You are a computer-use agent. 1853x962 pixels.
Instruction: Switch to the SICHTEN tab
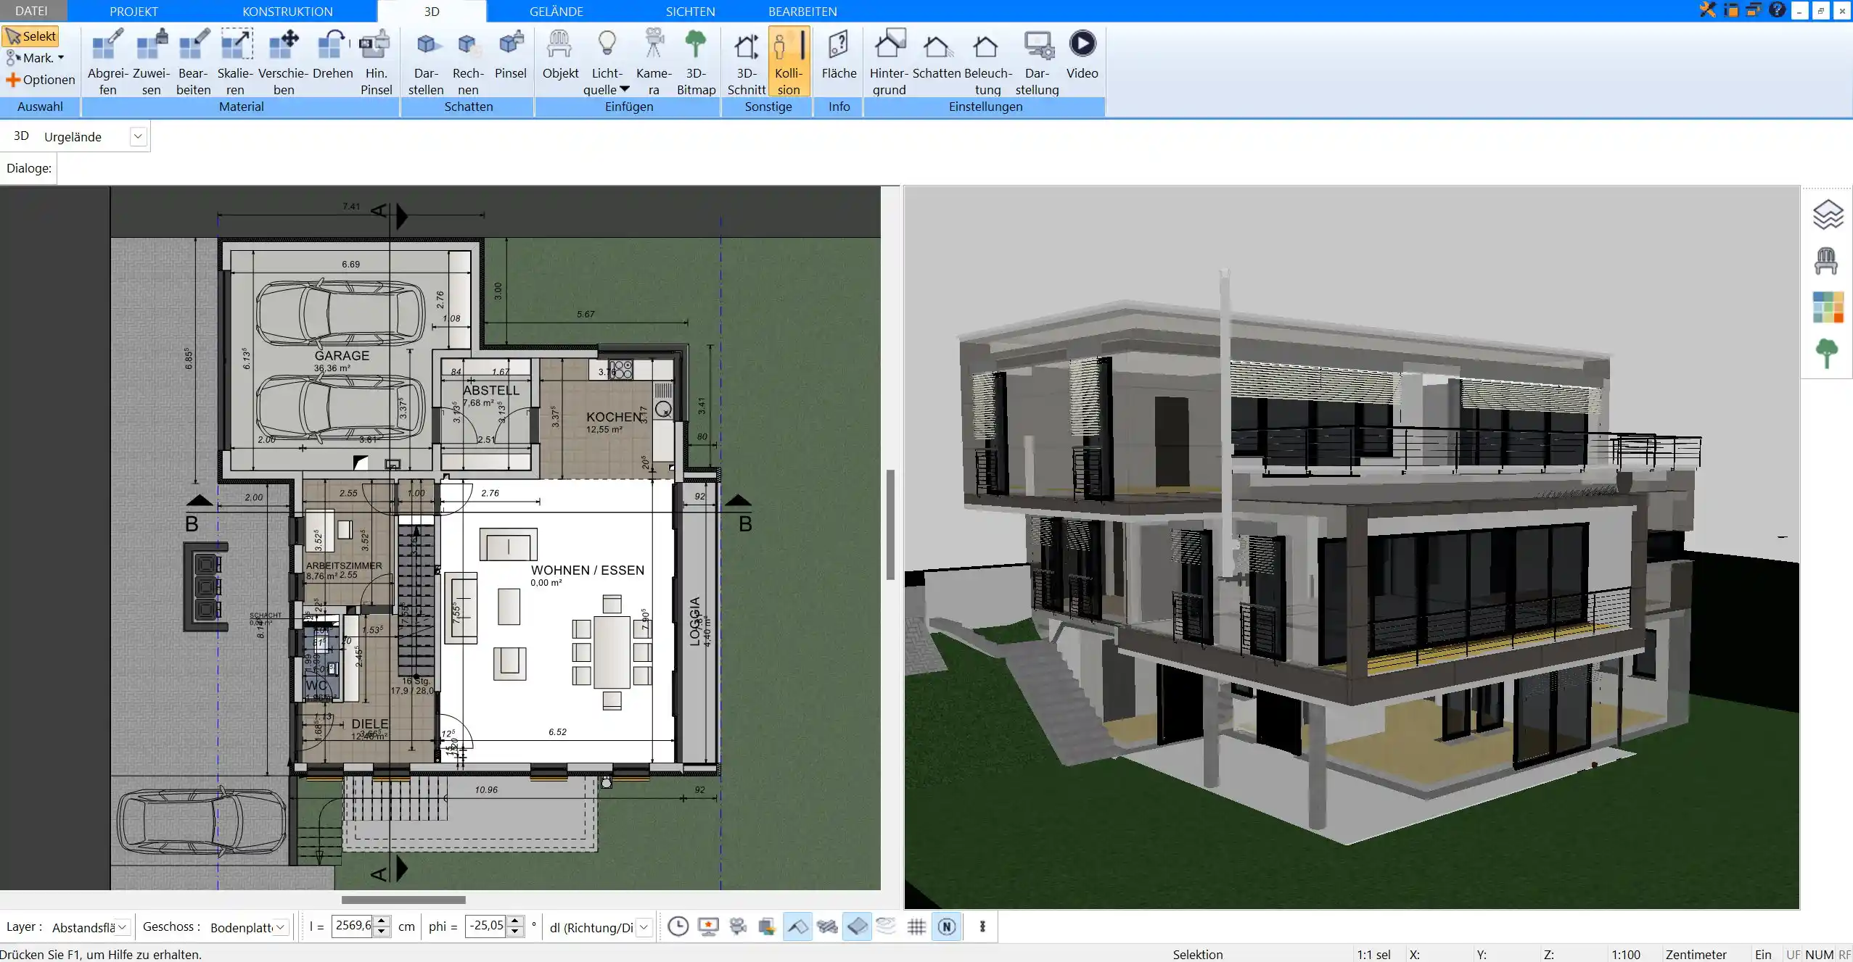pos(691,11)
